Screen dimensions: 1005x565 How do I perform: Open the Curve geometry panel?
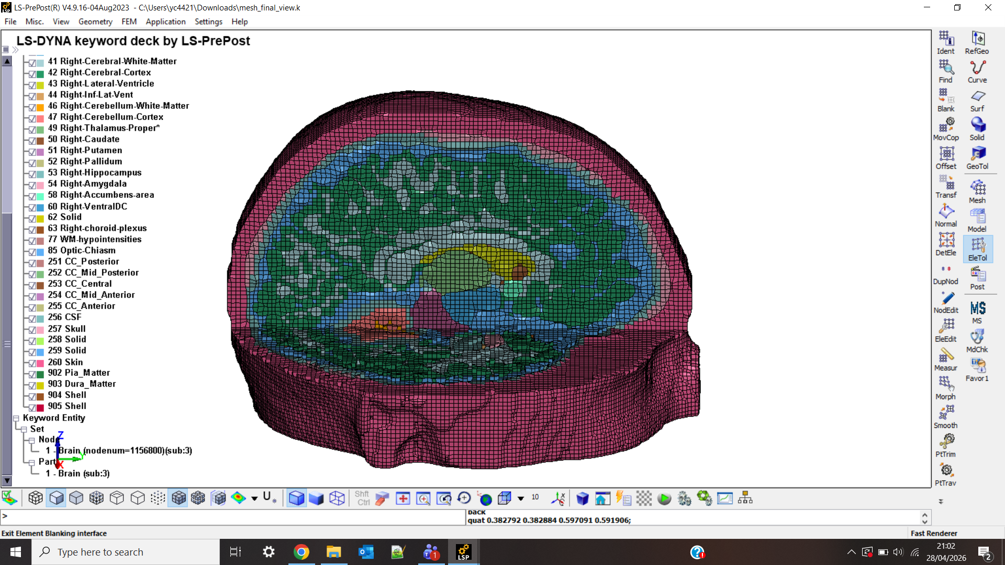tap(977, 71)
